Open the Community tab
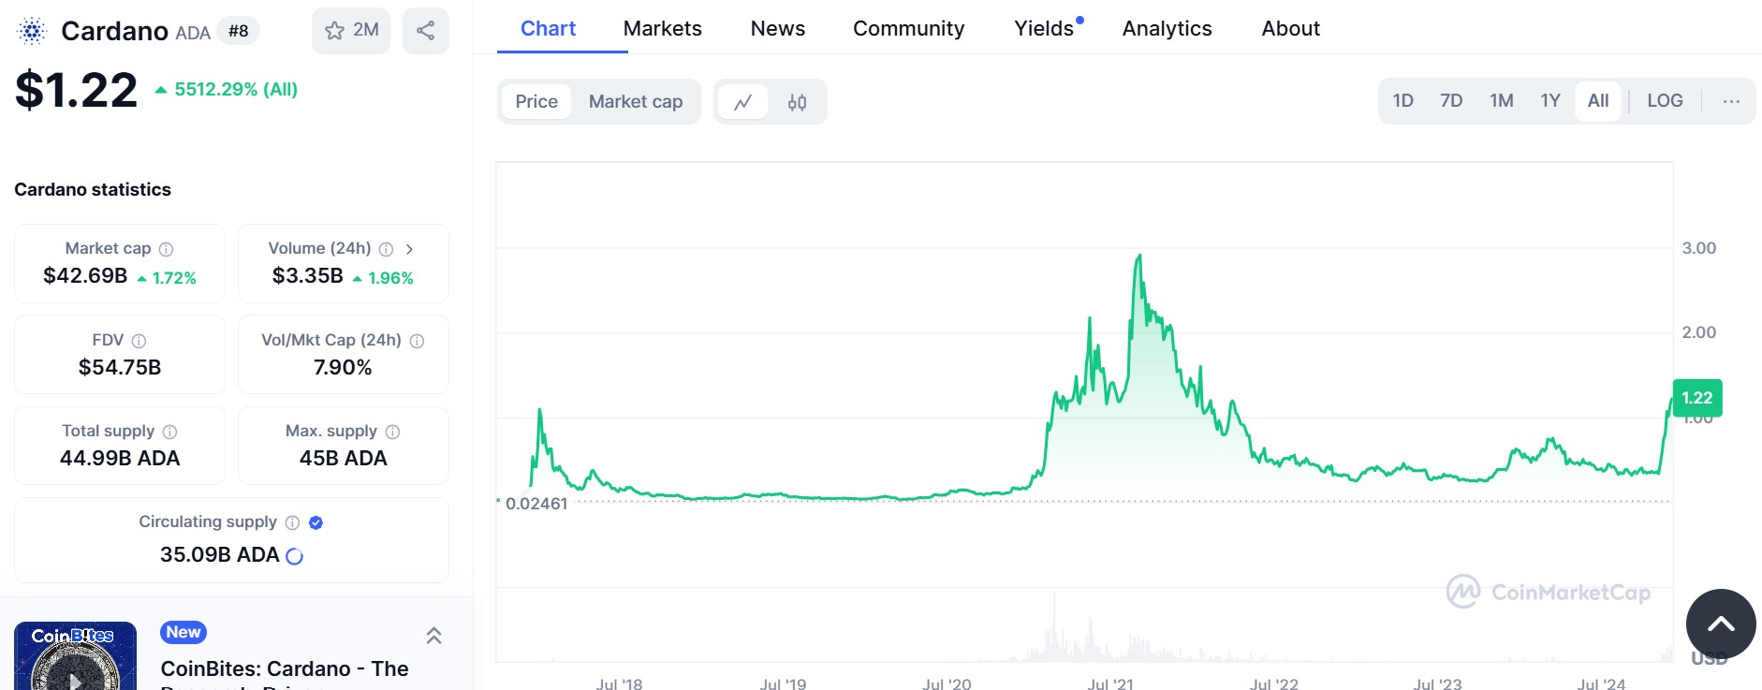Viewport: 1762px width, 690px height. point(909,28)
